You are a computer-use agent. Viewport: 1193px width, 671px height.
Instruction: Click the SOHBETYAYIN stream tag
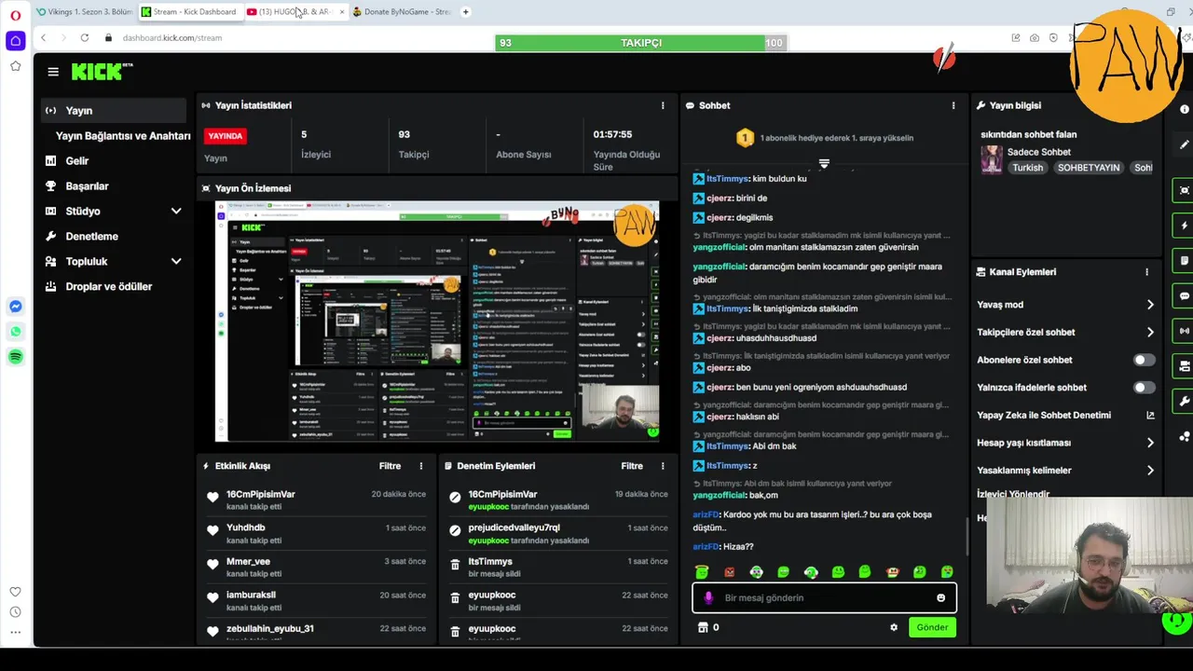coord(1089,168)
